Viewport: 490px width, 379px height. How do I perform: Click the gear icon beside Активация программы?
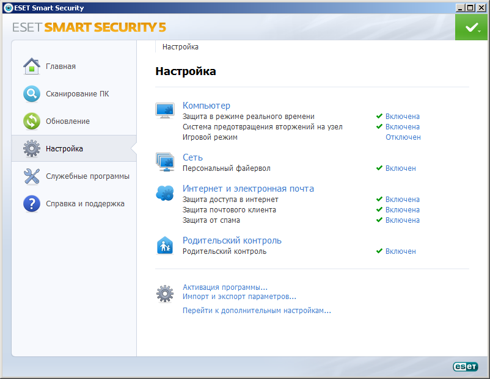(x=165, y=294)
